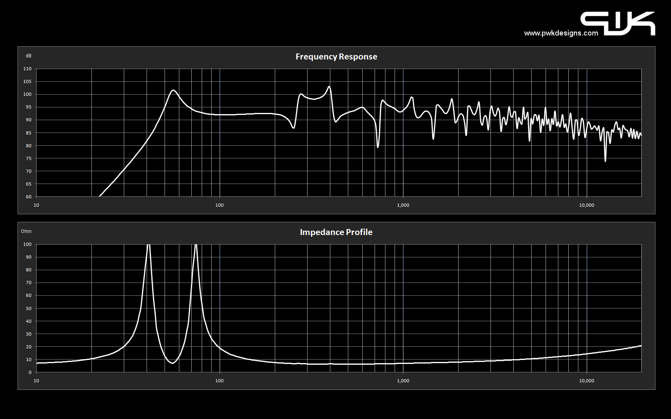Viewport: 671px width, 419px height.
Task: Click the 100 label under Impedance Profile
Action: point(219,381)
